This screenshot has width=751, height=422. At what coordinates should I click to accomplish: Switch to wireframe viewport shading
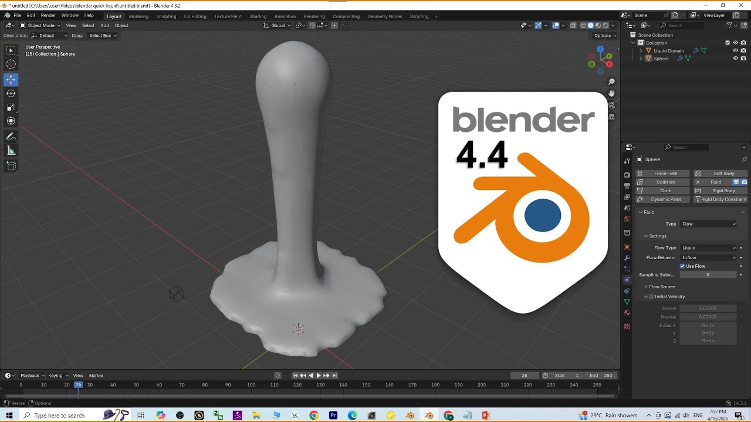pos(583,25)
